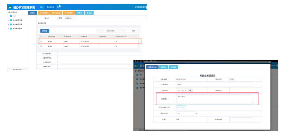The image size is (281, 134).
Task: Click the 上传 upload button in the dialog
Action: (181, 107)
